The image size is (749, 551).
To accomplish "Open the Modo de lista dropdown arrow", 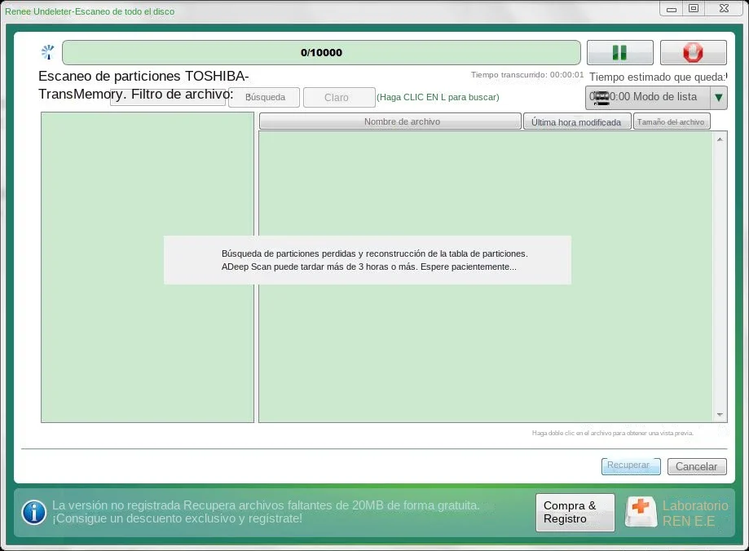I will (718, 98).
